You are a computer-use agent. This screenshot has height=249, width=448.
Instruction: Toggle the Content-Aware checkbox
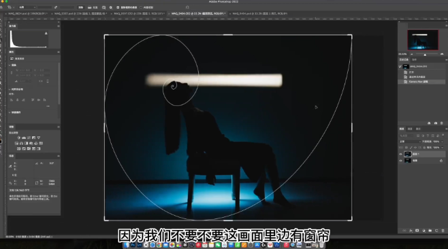click(x=141, y=7)
